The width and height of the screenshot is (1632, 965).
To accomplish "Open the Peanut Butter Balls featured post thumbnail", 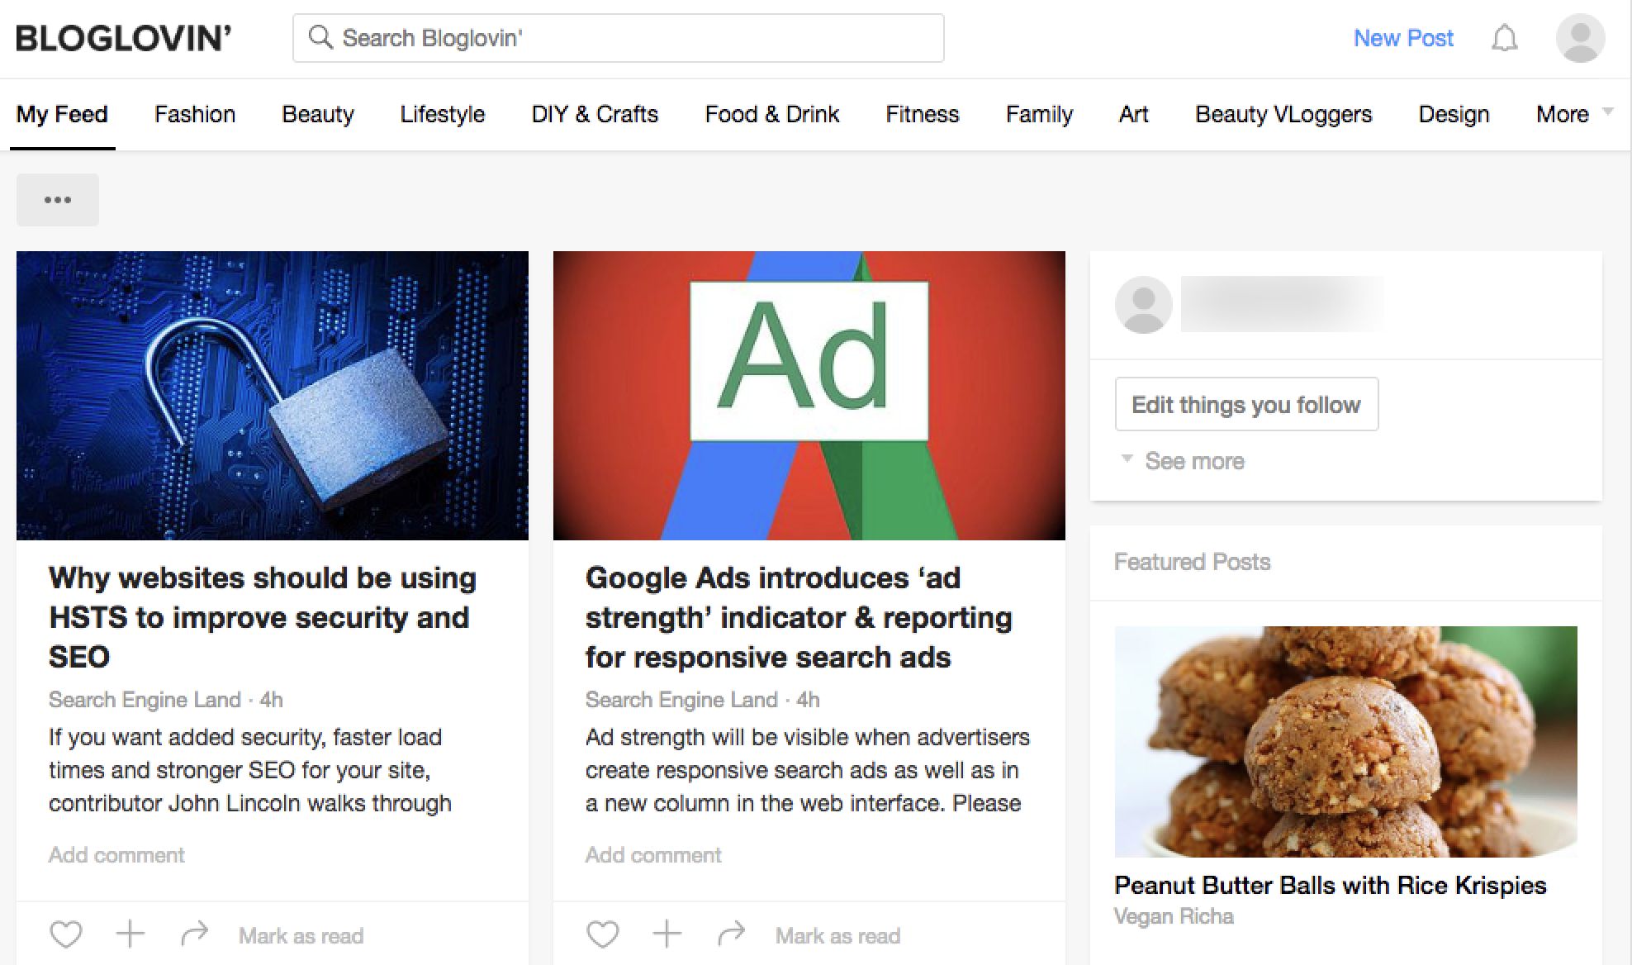I will 1345,741.
